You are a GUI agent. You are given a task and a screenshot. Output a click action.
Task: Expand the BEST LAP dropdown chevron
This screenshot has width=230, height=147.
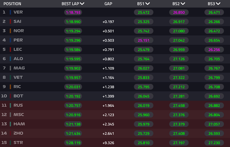(x=82, y=4)
